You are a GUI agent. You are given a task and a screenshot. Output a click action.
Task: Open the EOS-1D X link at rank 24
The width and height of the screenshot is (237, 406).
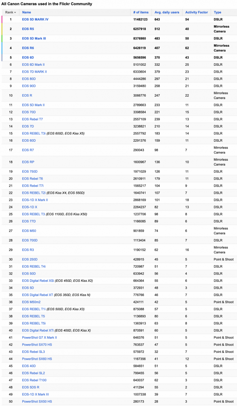[30, 207]
